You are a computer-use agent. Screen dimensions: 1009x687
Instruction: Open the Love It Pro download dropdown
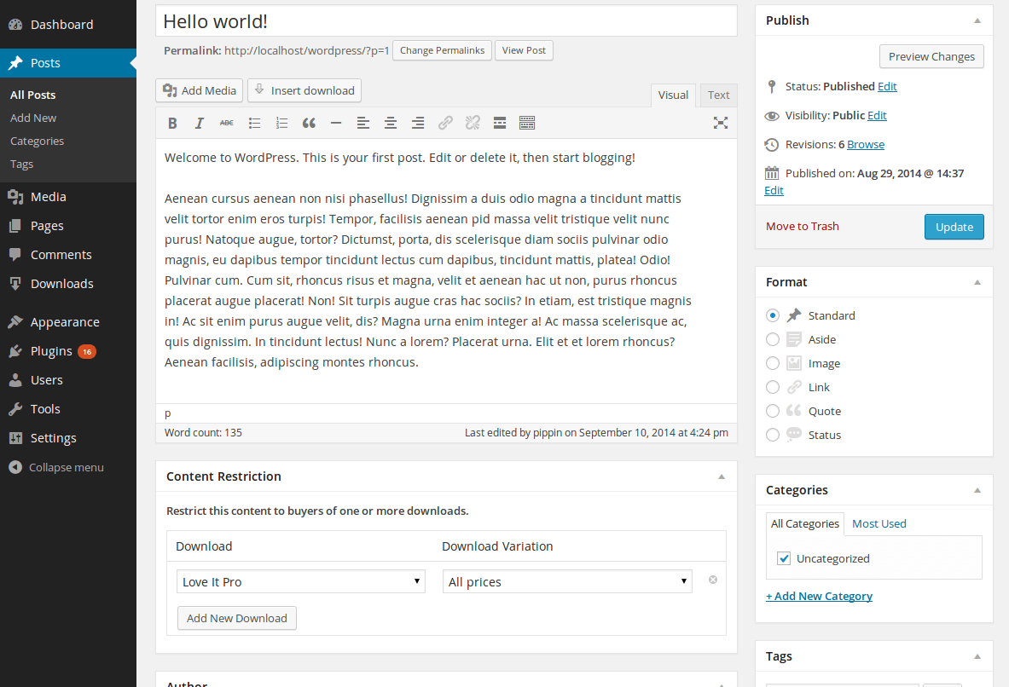300,580
